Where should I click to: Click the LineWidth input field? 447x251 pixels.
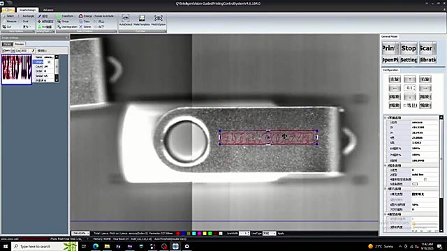click(244, 234)
